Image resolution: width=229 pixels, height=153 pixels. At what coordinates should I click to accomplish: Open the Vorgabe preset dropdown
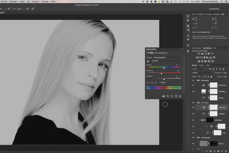click(168, 57)
